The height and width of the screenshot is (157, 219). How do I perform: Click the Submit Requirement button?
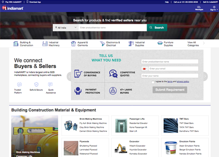pos(170,90)
